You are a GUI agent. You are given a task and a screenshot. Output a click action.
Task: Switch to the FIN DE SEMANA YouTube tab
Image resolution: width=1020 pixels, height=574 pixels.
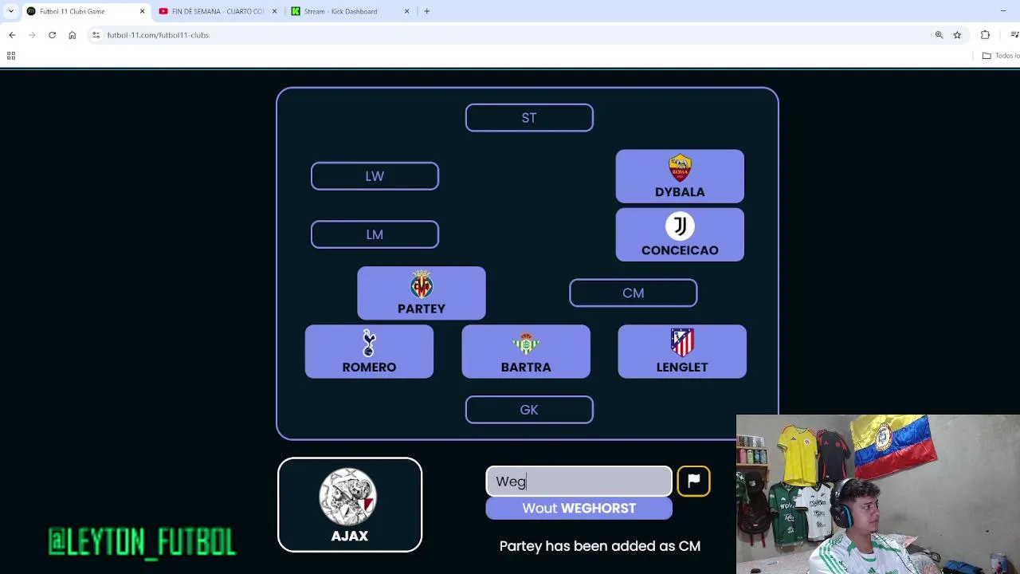pyautogui.click(x=215, y=11)
